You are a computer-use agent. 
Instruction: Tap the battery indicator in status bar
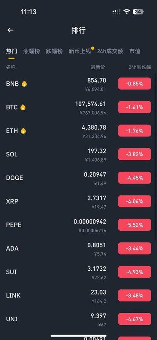(138, 12)
